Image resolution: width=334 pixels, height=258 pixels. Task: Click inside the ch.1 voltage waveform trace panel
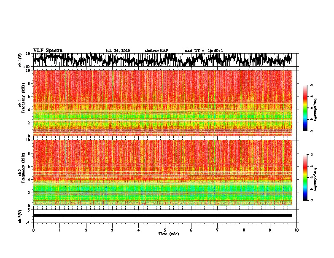(x=164, y=60)
